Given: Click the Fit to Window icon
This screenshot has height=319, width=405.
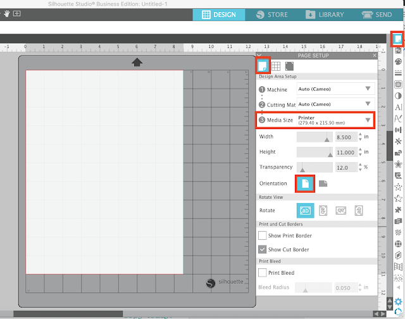Looking at the screenshot, I should [x=17, y=14].
